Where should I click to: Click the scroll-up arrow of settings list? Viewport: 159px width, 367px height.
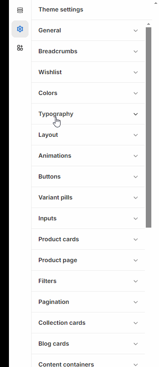148,24
